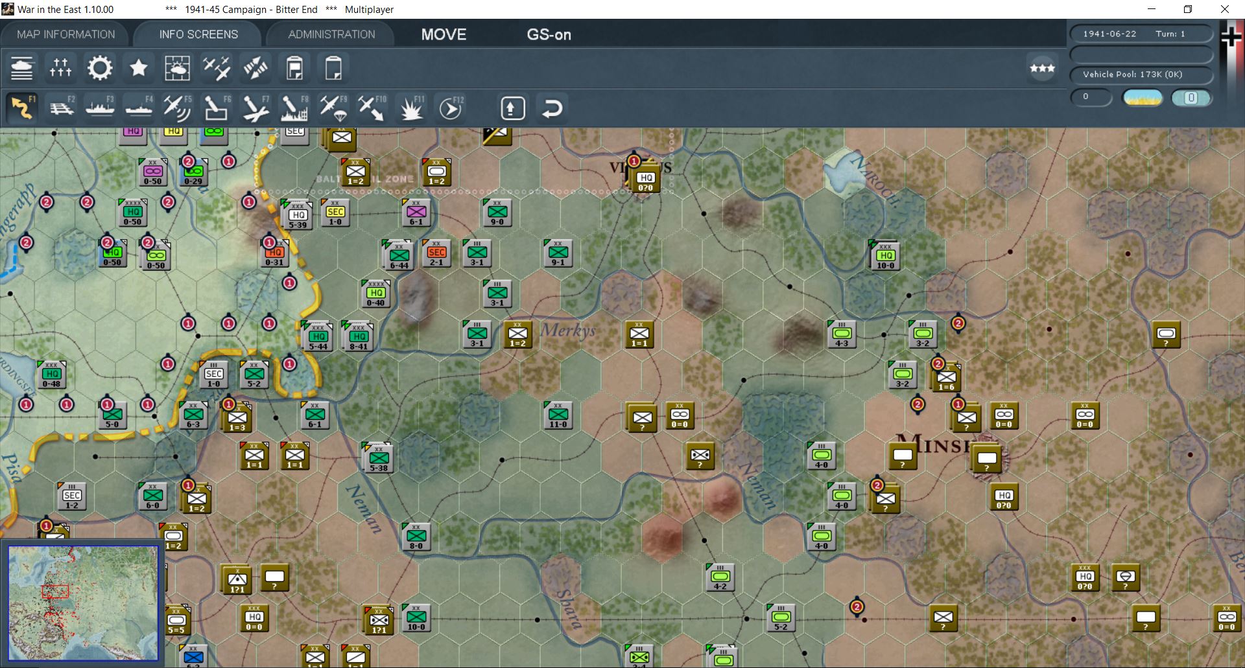
Task: Select F5 air recon mode
Action: [177, 108]
